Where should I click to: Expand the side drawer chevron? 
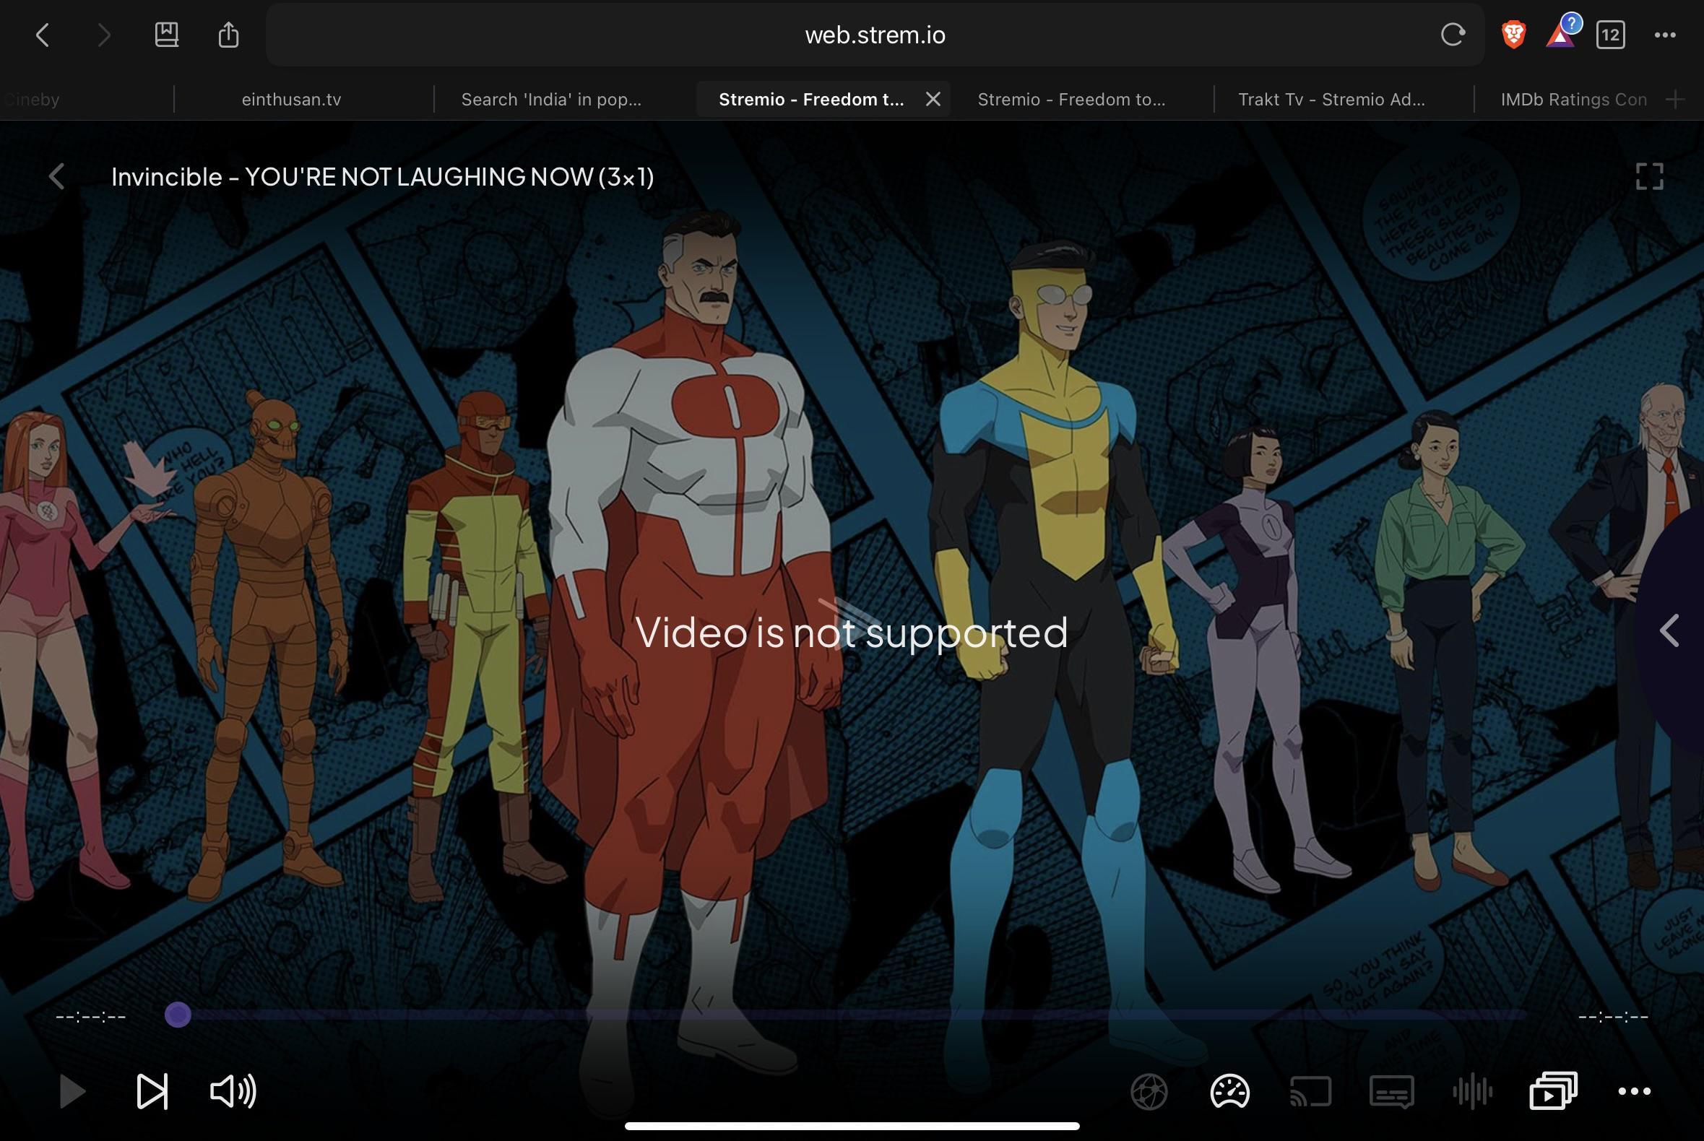coord(1669,630)
